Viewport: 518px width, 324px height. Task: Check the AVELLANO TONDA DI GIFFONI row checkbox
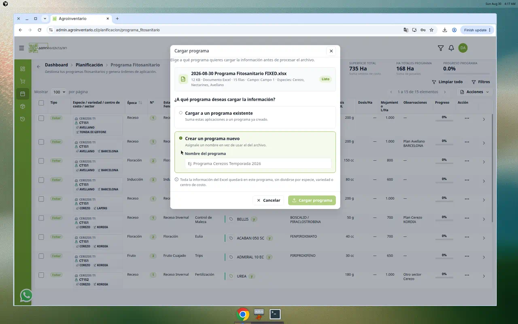point(41,118)
